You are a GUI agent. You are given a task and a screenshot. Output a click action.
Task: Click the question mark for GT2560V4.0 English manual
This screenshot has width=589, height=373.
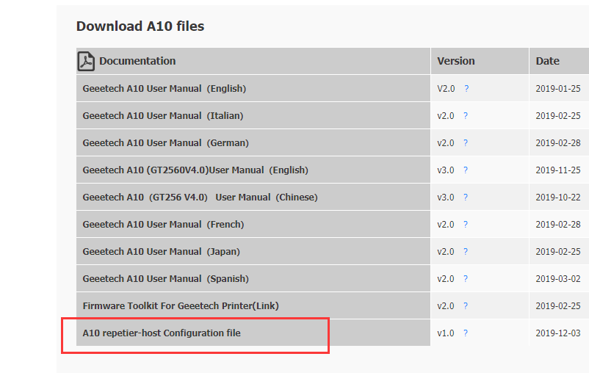tap(466, 170)
